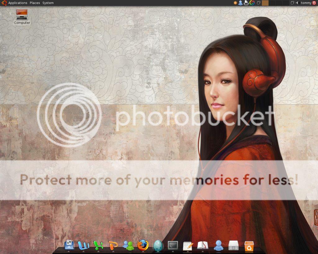The image size is (318, 254).
Task: Click the Ubuntu logo in top panel
Action: pyautogui.click(x=4, y=3)
